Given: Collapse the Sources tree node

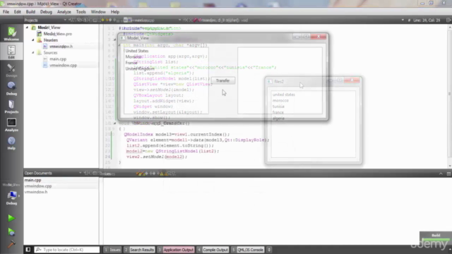Looking at the screenshot, I should coord(33,53).
